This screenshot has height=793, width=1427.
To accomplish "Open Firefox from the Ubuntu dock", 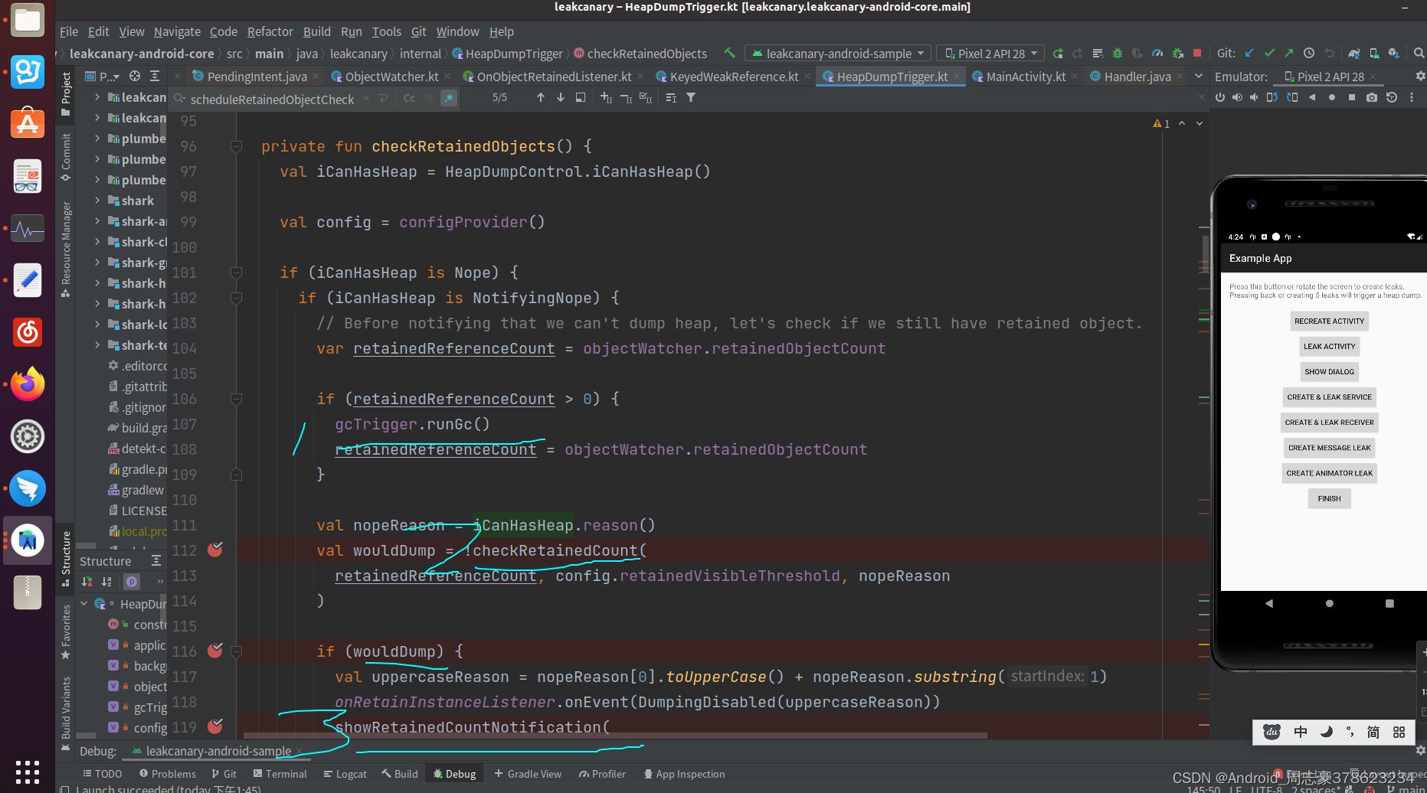I will pos(28,384).
